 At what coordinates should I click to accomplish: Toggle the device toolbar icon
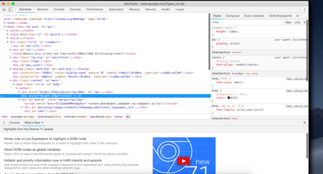(x=10, y=9)
